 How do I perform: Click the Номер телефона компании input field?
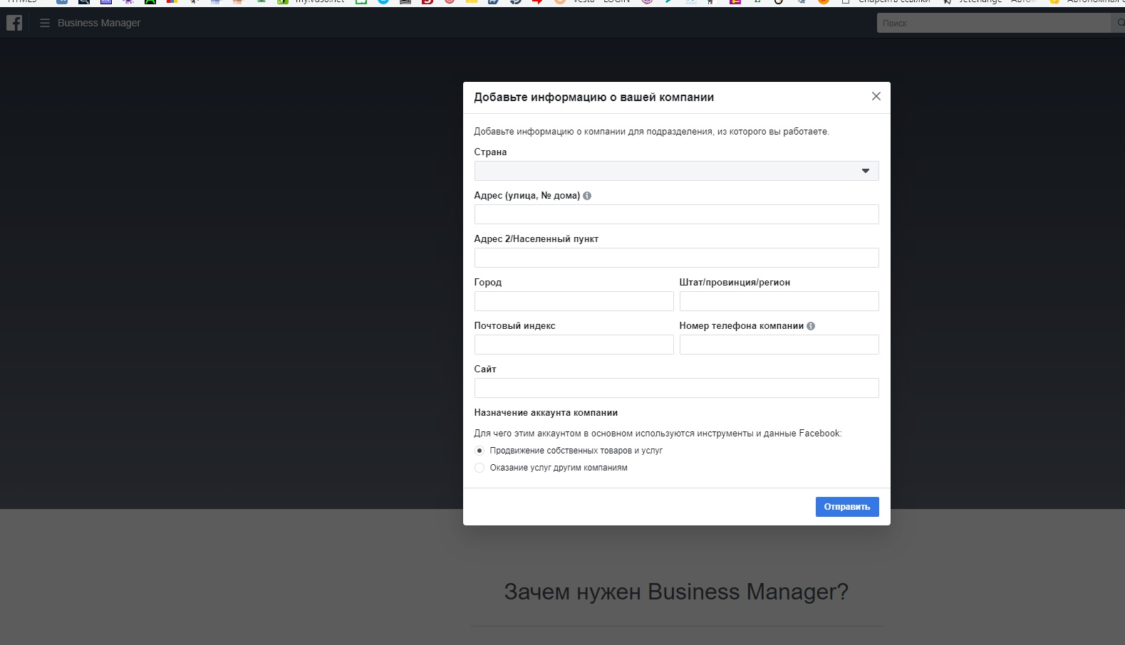click(779, 345)
